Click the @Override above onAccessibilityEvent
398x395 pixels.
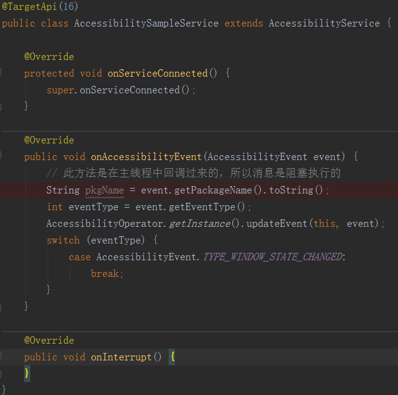coord(49,140)
